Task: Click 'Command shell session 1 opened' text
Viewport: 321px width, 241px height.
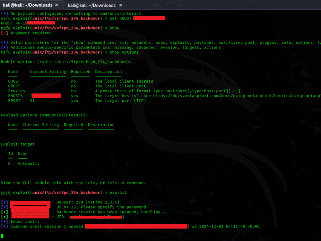Action: (47, 227)
